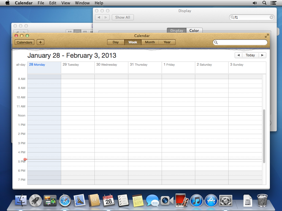Open the File menu
This screenshot has height=211, width=282.
coord(41,3)
